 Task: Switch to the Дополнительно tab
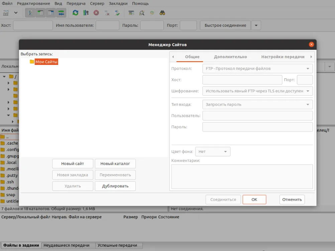pos(230,57)
